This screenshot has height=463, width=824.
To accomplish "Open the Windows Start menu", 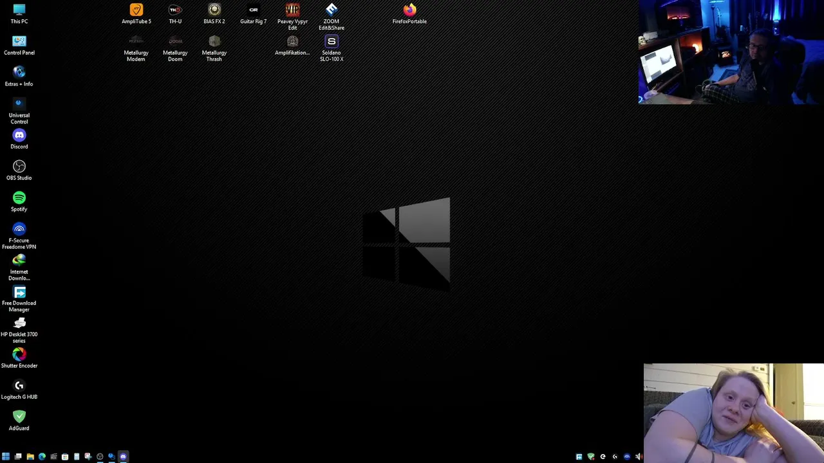I will [6, 457].
